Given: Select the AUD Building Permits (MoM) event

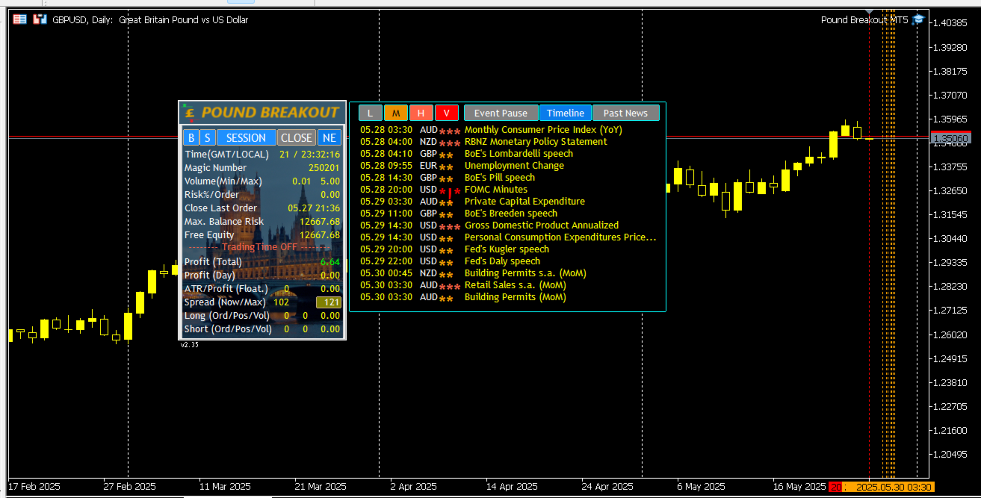Looking at the screenshot, I should tap(516, 297).
